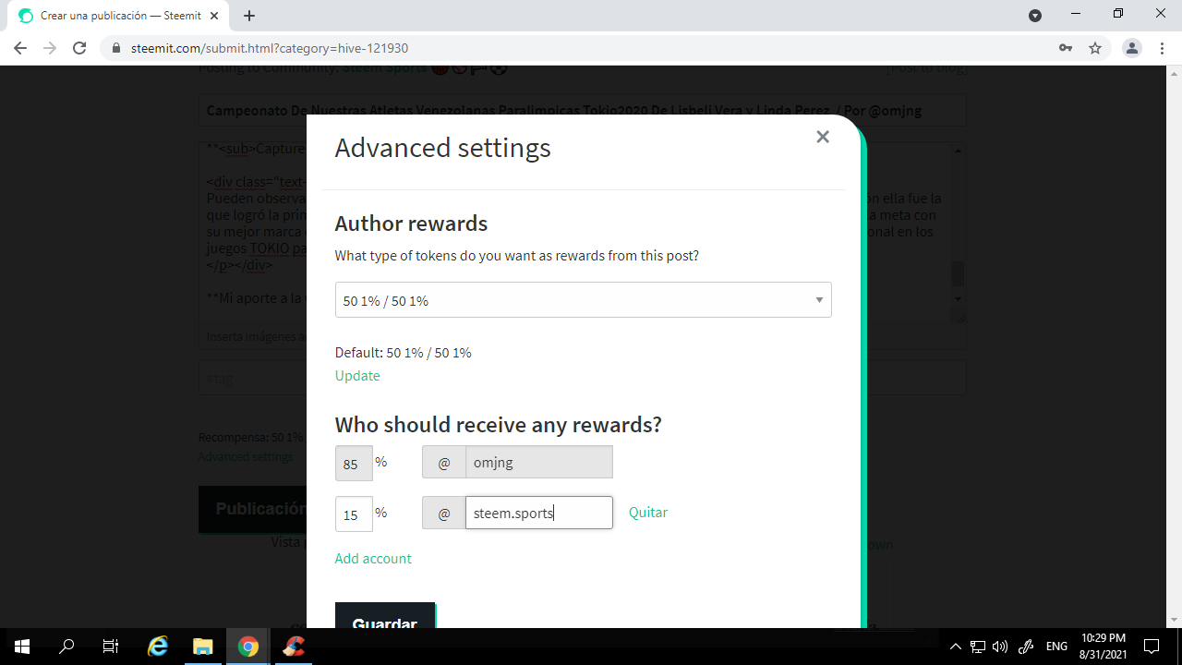Edit the 15 percent beneficiary field
Image resolution: width=1182 pixels, height=665 pixels.
pos(354,514)
